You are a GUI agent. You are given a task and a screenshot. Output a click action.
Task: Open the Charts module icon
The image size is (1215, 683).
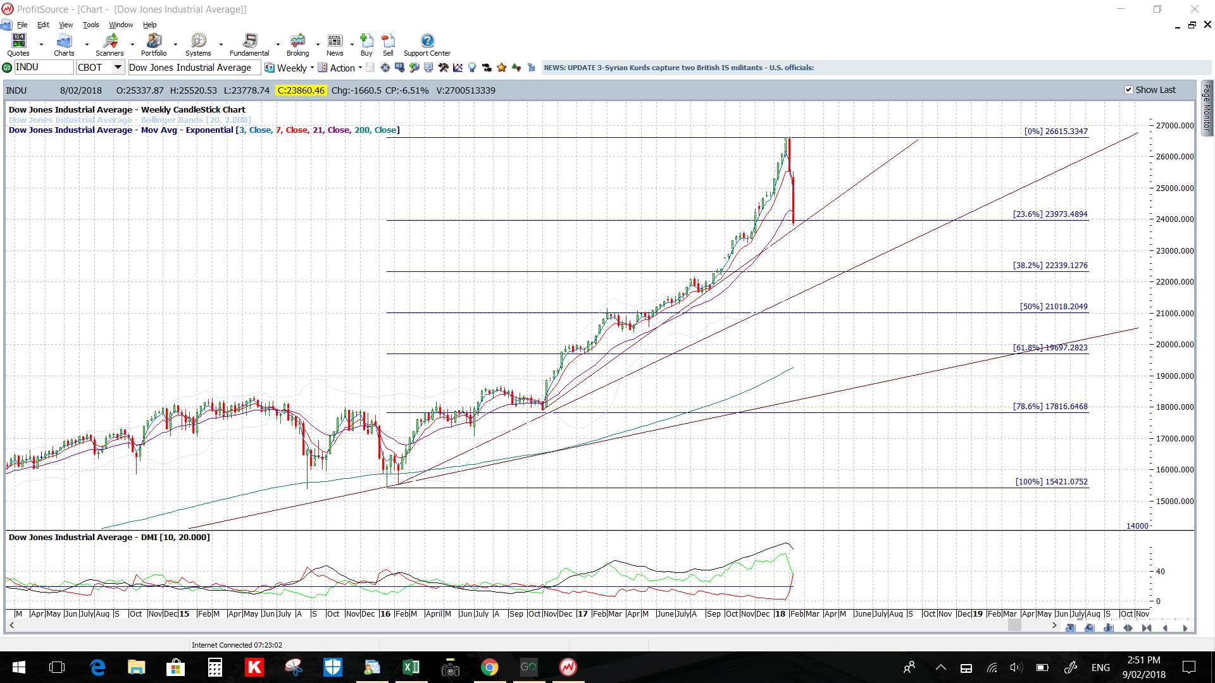pos(64,41)
